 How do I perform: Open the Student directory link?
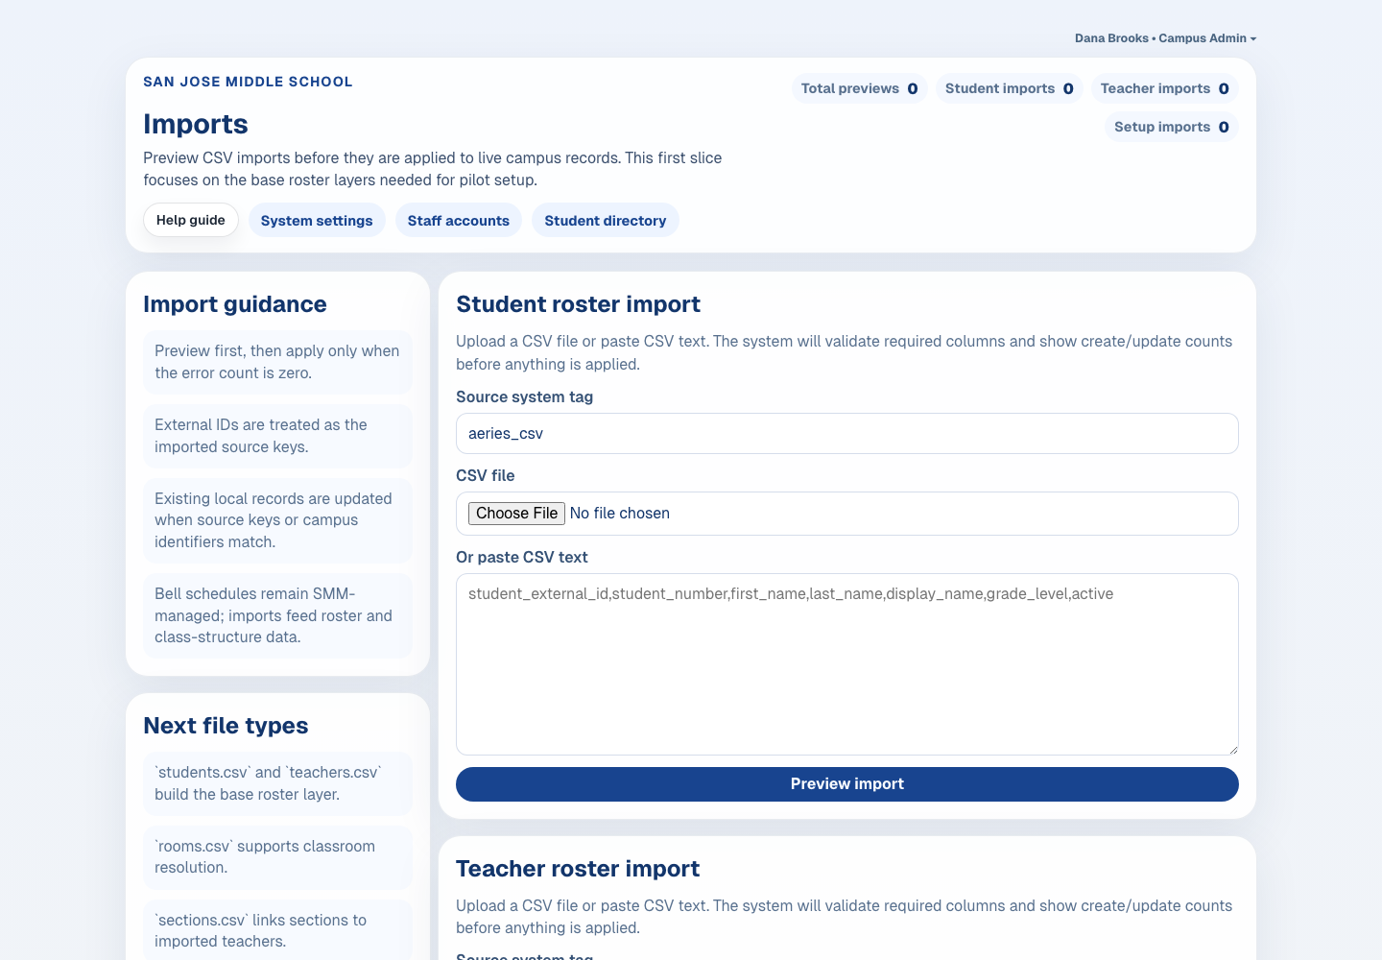coord(606,220)
